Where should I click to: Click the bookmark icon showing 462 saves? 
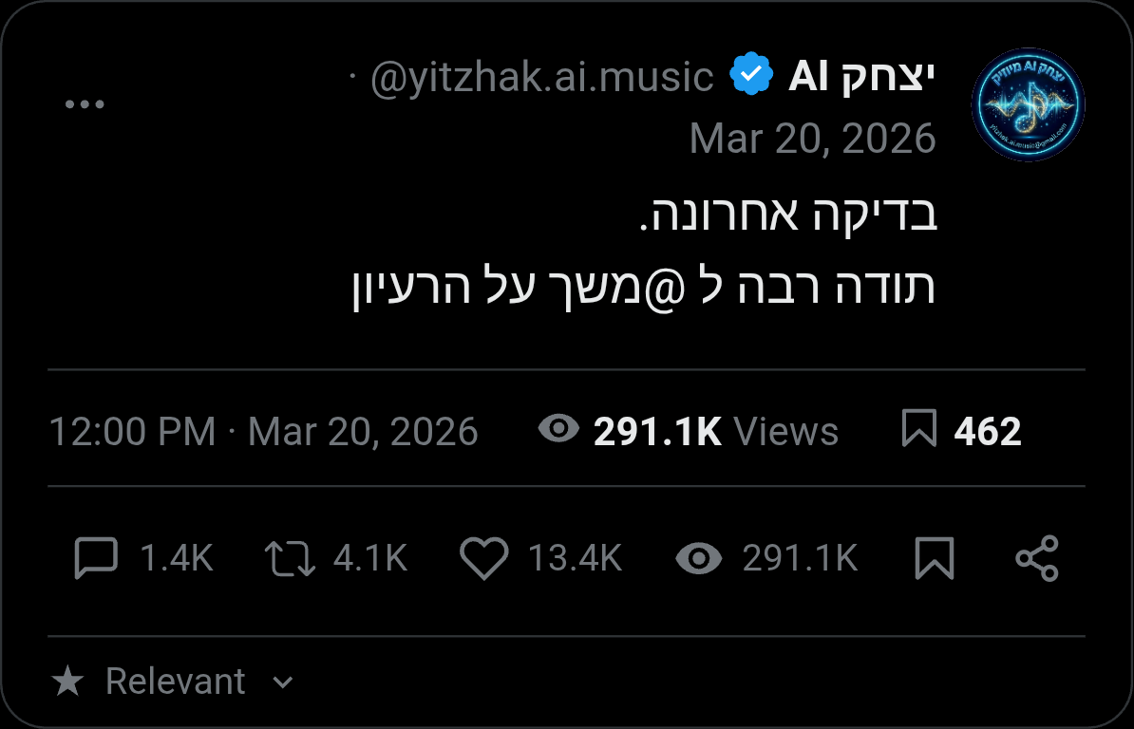click(920, 431)
